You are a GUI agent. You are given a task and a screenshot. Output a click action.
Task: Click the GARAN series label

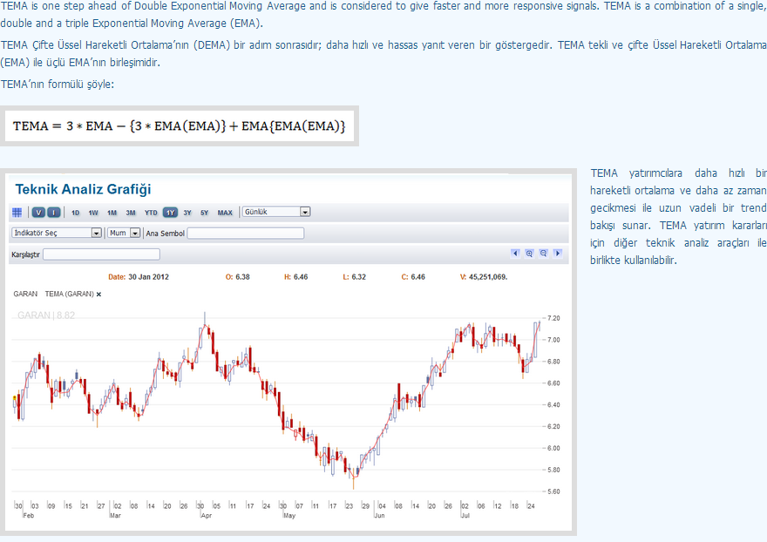pos(25,294)
